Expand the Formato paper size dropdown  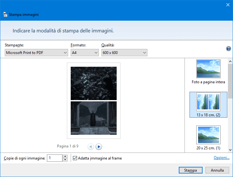[85, 53]
